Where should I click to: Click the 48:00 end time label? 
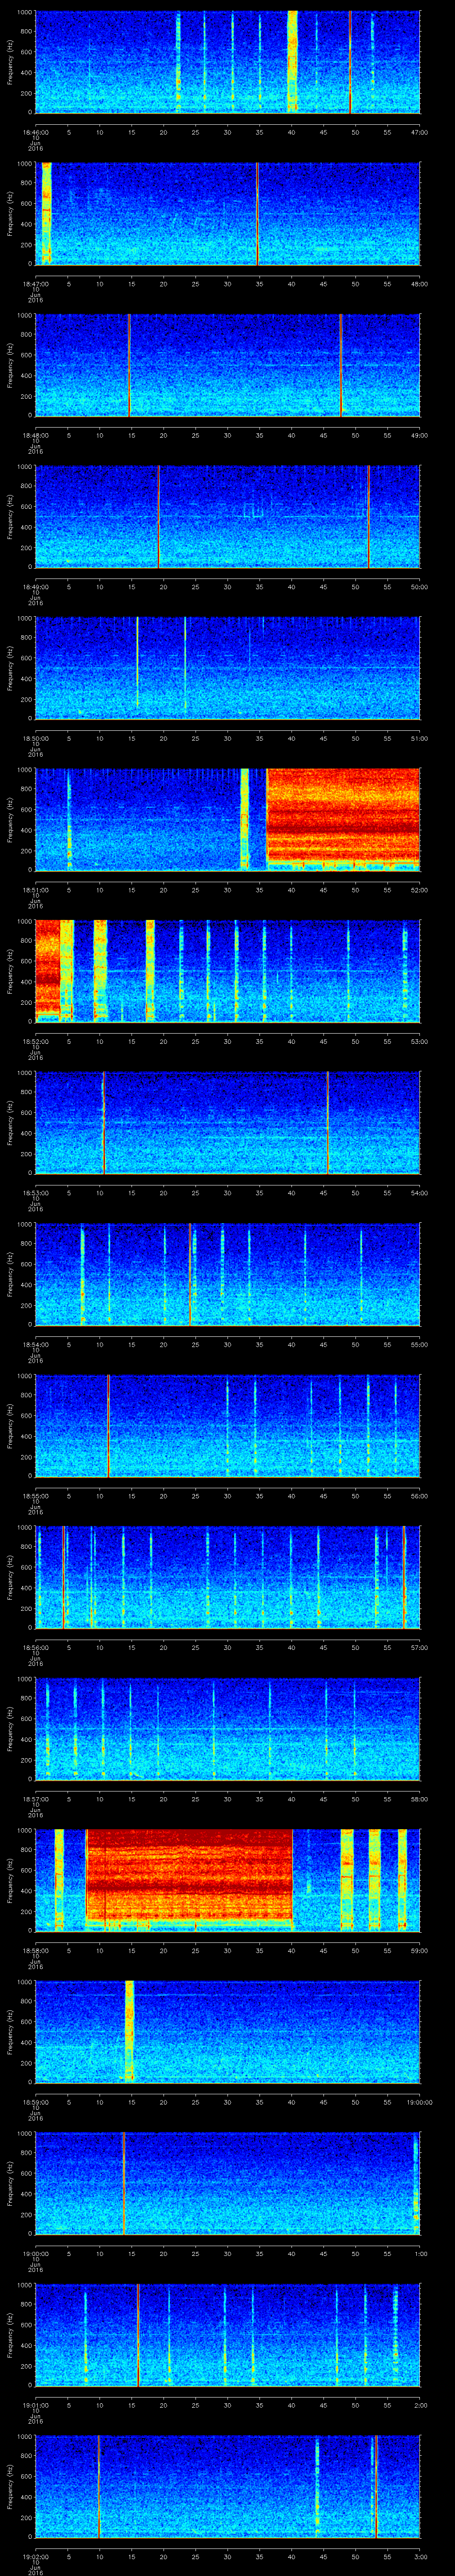pos(419,284)
